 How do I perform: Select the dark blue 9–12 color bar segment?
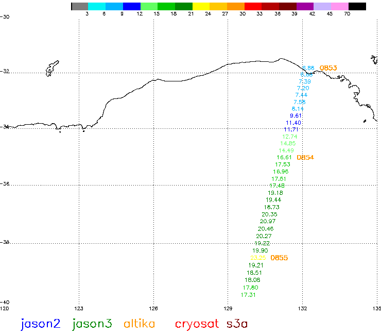132,7
